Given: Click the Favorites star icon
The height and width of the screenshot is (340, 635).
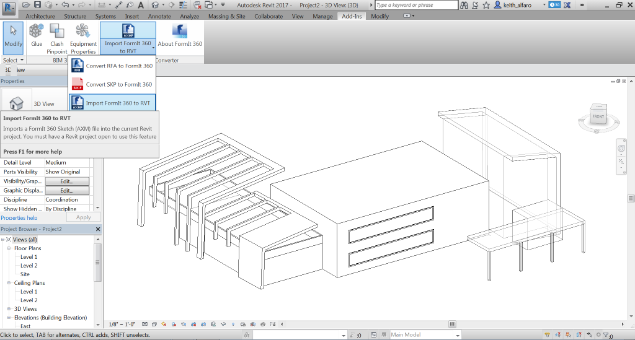Looking at the screenshot, I should (x=486, y=5).
